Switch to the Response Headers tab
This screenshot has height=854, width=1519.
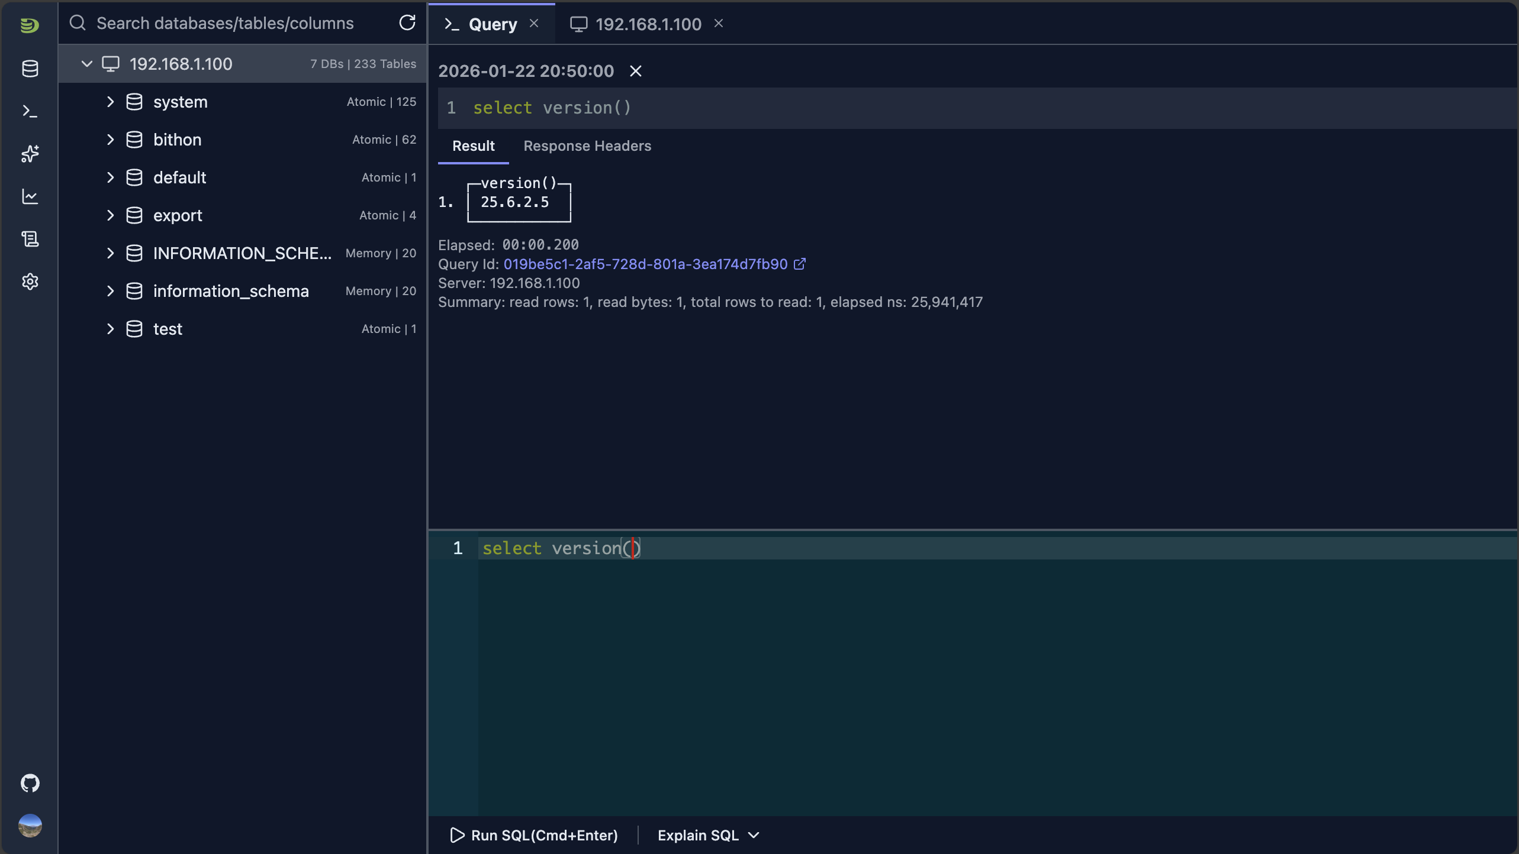(587, 146)
